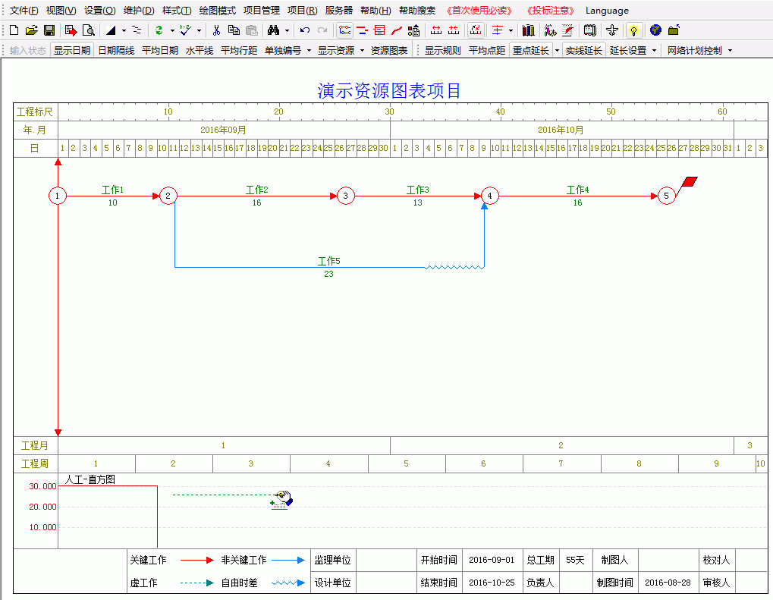The width and height of the screenshot is (773, 600).
Task: Toggle the 重点延长 button
Action: [531, 50]
